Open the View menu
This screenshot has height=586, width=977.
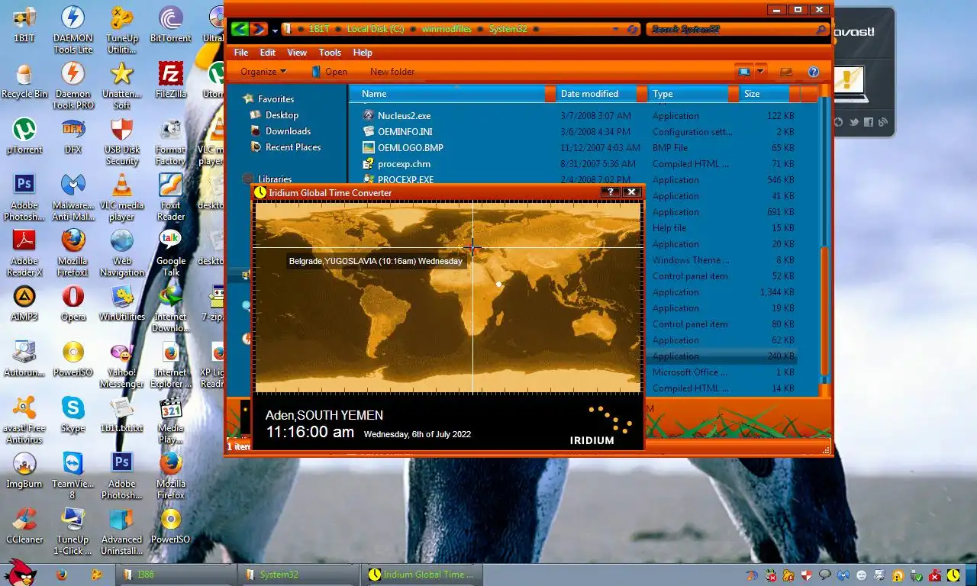297,53
